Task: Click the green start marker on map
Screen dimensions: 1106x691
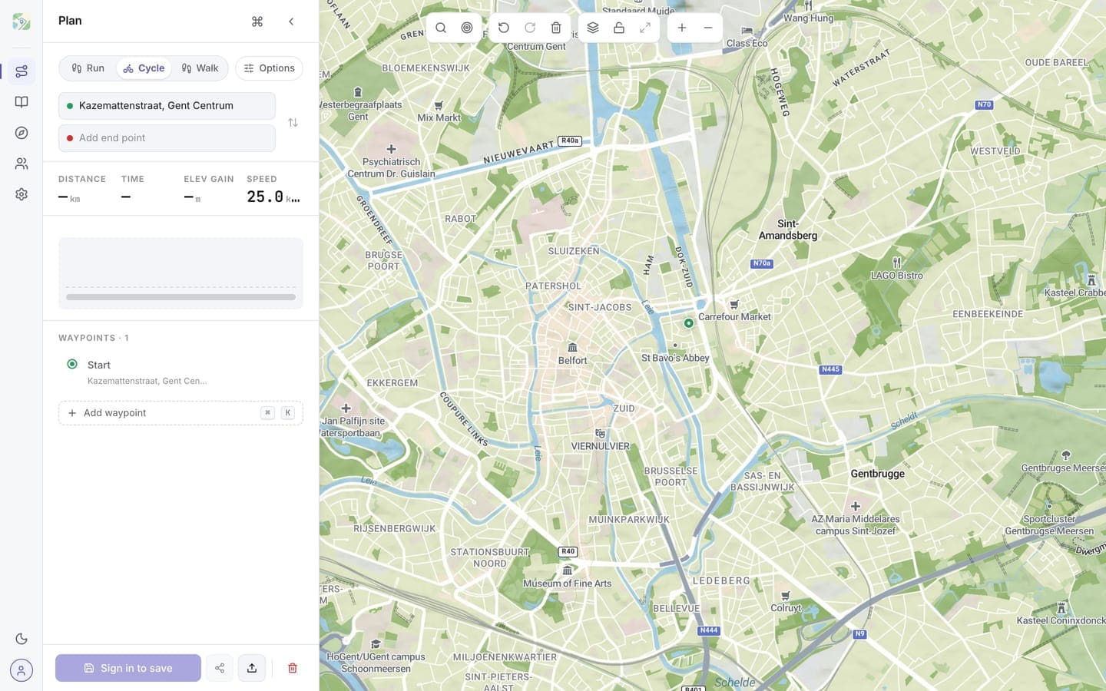Action: point(689,323)
